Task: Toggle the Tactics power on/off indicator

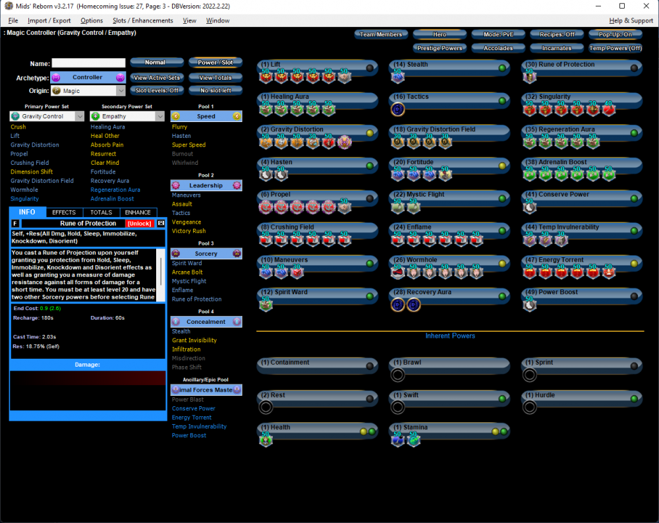Action: coord(501,101)
